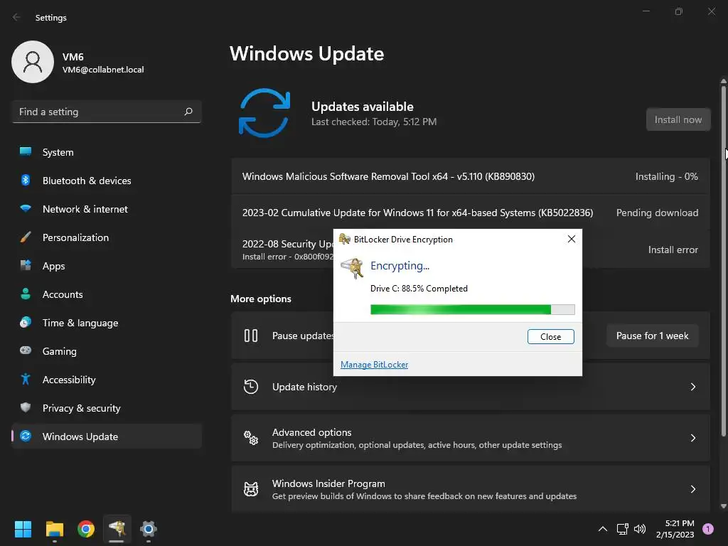Click the Apps icon in sidebar

click(26, 266)
